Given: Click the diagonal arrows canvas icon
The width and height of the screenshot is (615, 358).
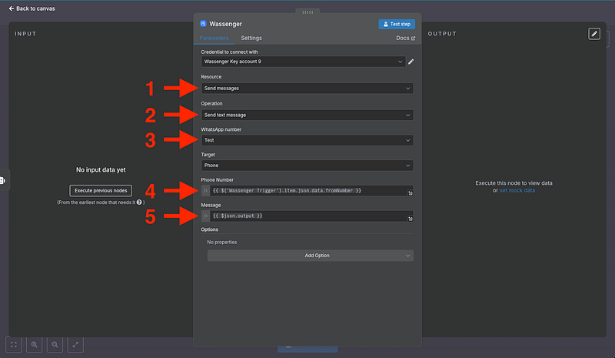Looking at the screenshot, I should [75, 345].
